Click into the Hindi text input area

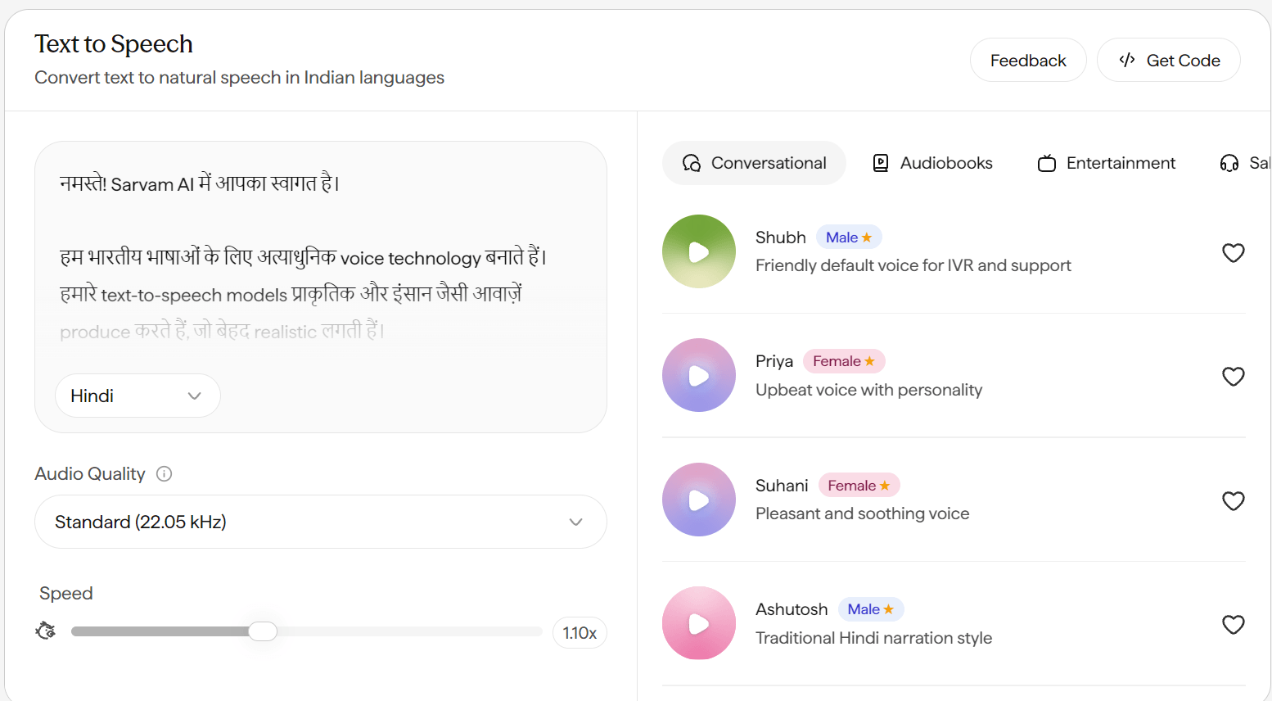click(x=321, y=256)
